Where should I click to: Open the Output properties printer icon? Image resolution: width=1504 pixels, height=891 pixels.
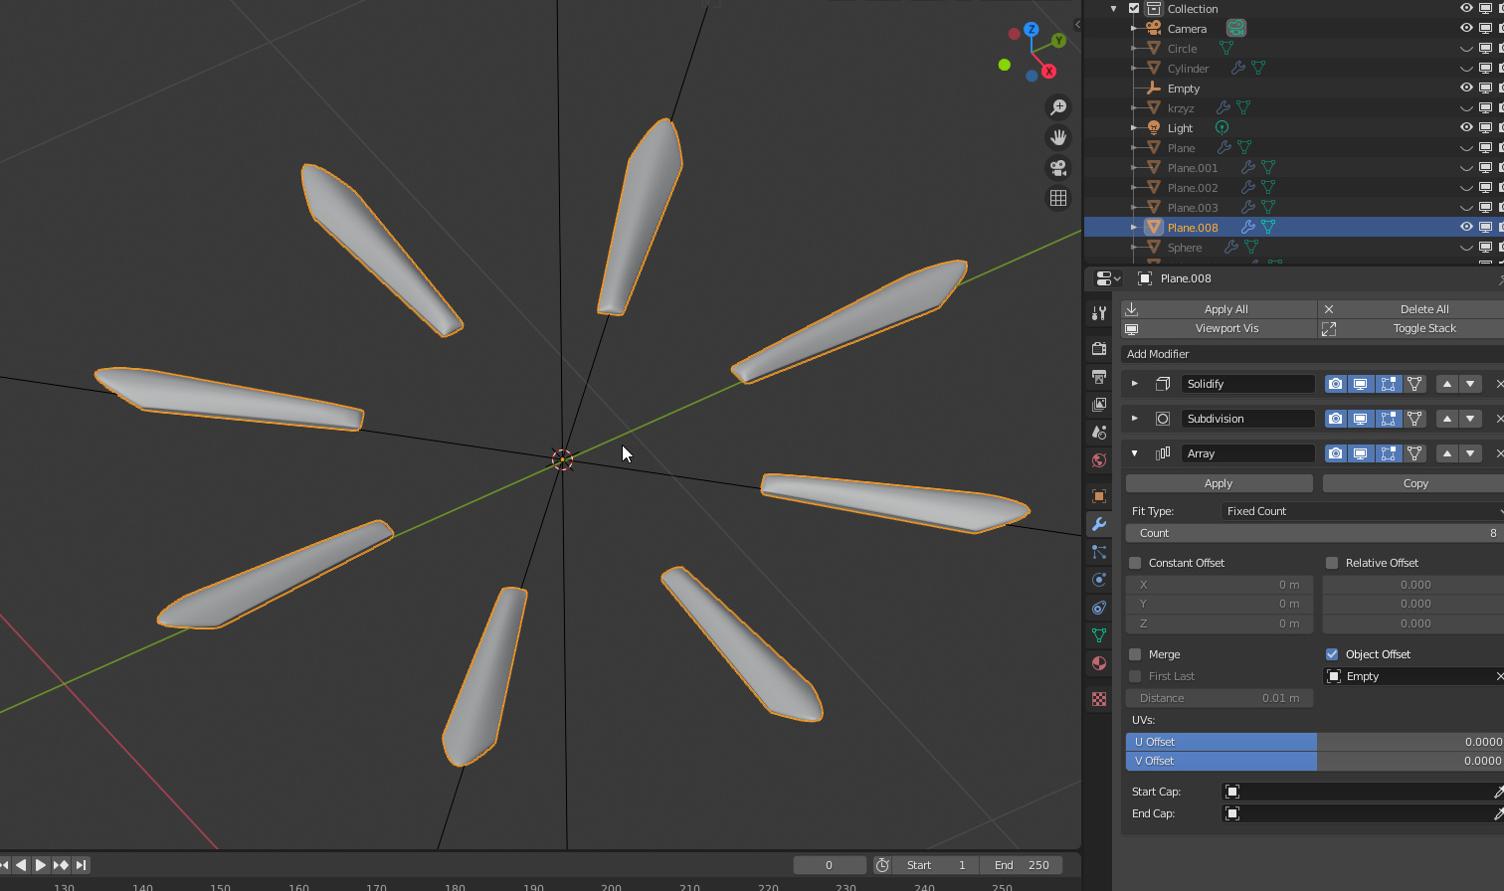(1099, 377)
